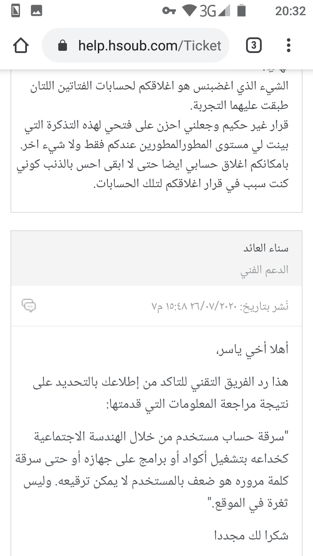
Task: Tap the lock site security icon
Action: (63, 46)
